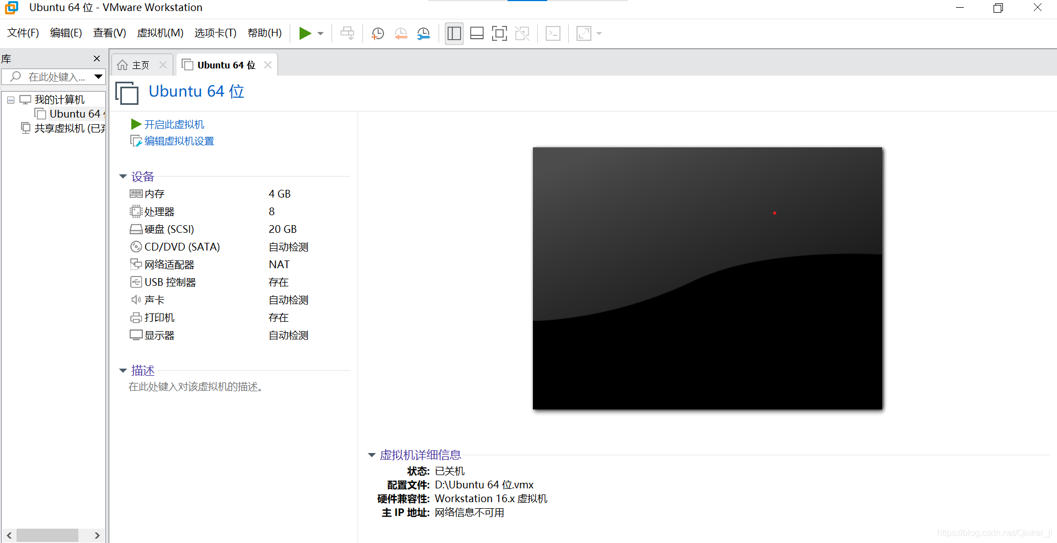Click the display monitor icon
Image resolution: width=1057 pixels, height=543 pixels.
[136, 335]
